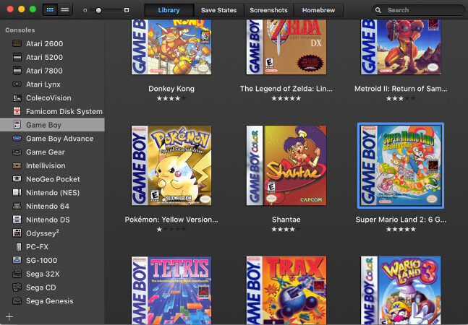The image size is (468, 325).
Task: Click the Donkey Kong star rating
Action: [x=171, y=98]
